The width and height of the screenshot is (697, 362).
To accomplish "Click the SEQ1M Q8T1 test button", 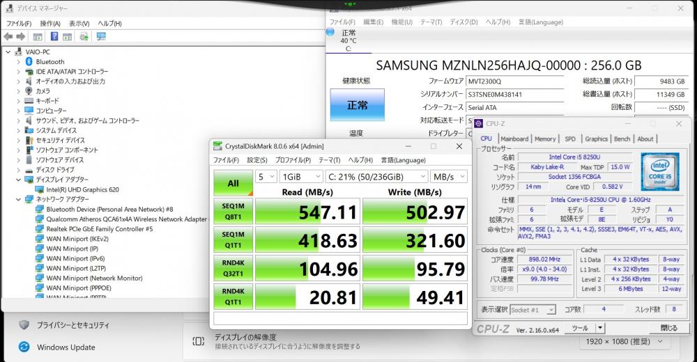I will tap(233, 212).
